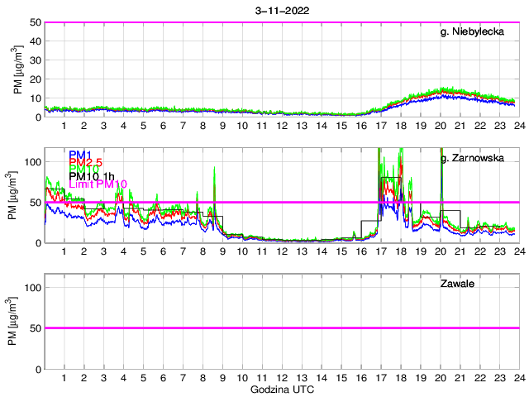Click the 40 y-axis tick on top chart
The height and width of the screenshot is (397, 529).
[x=36, y=41]
